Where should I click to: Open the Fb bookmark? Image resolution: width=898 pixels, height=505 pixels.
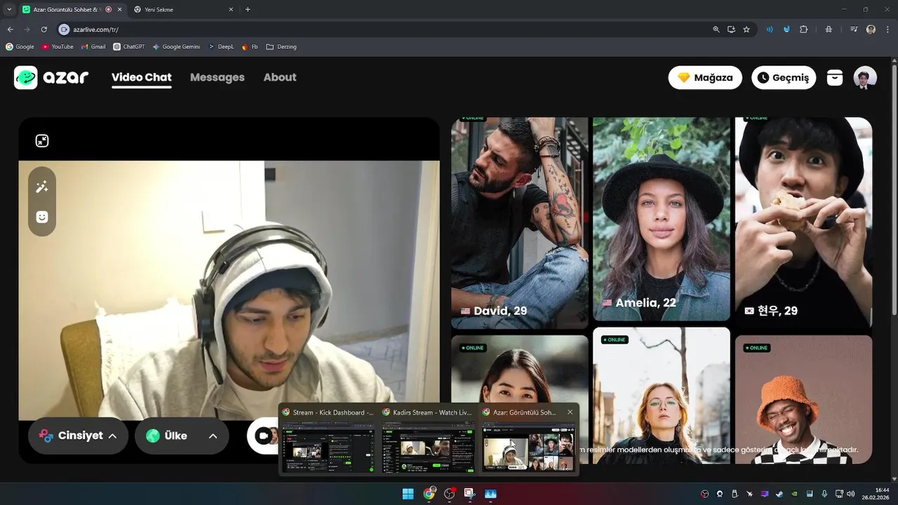pyautogui.click(x=250, y=47)
